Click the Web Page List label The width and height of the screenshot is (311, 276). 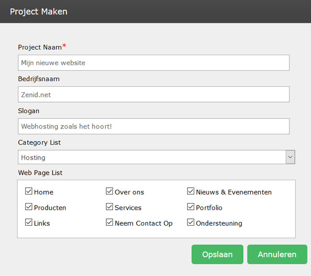coord(40,172)
